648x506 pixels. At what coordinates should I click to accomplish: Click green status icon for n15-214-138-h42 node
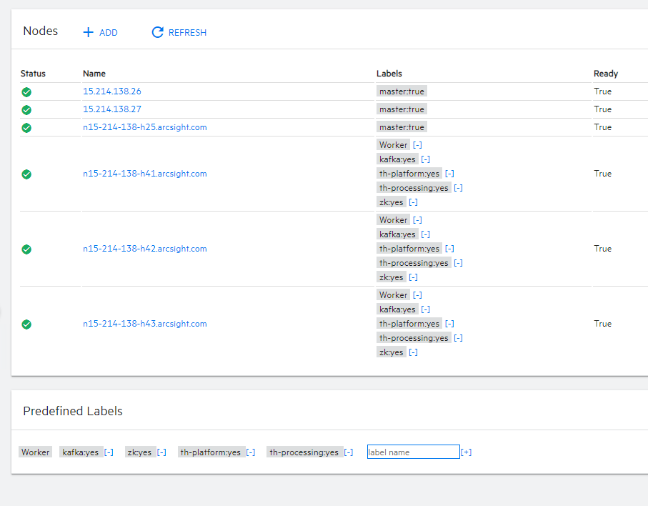pos(26,249)
